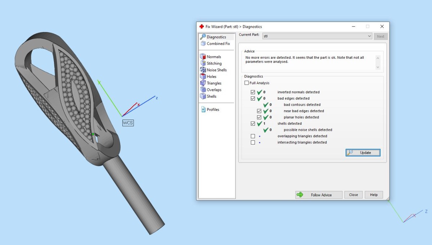Open the Normals fix page icon

coord(203,57)
